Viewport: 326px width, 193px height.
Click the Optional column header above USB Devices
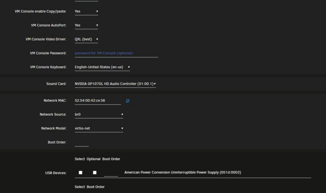94,159
